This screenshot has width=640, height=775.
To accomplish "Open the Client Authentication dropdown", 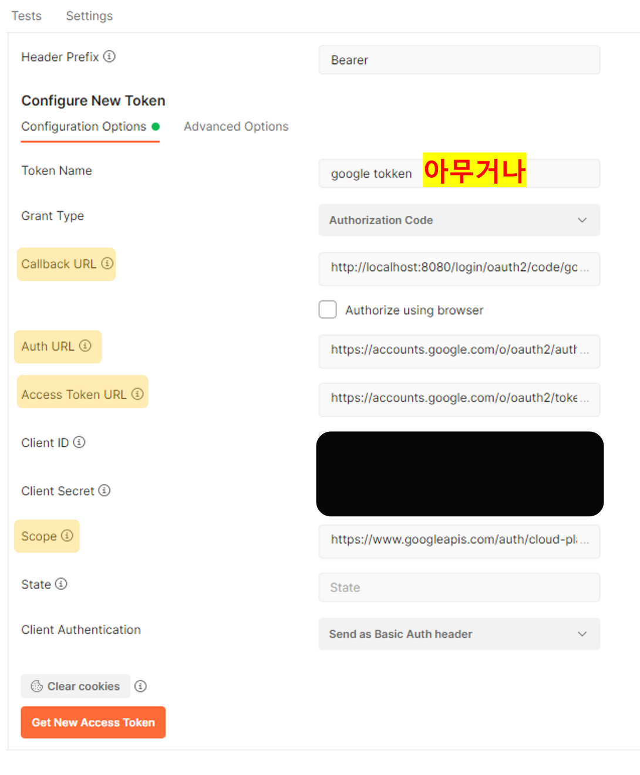I will pyautogui.click(x=459, y=634).
